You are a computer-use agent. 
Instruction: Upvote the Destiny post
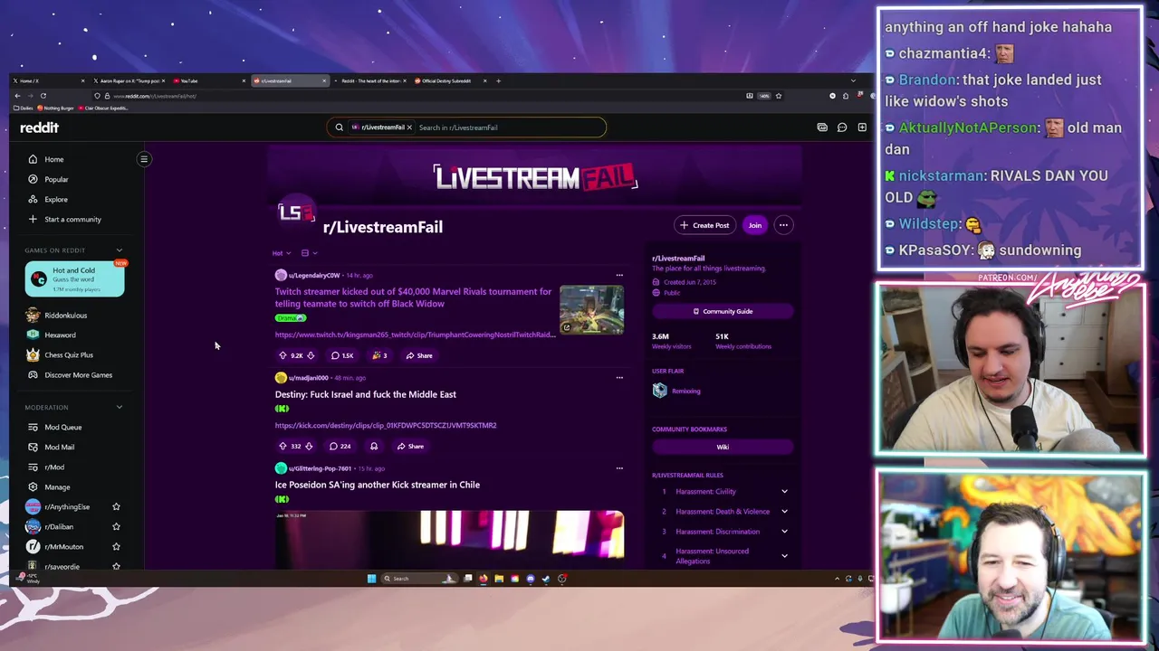click(283, 446)
